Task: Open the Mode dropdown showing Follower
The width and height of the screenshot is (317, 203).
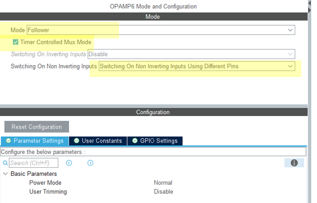Action: [290, 30]
